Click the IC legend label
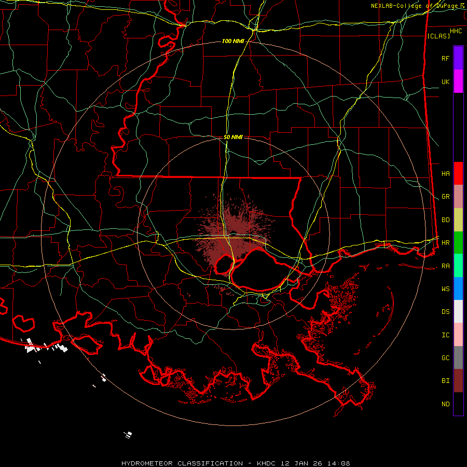467x467 pixels. 445,335
